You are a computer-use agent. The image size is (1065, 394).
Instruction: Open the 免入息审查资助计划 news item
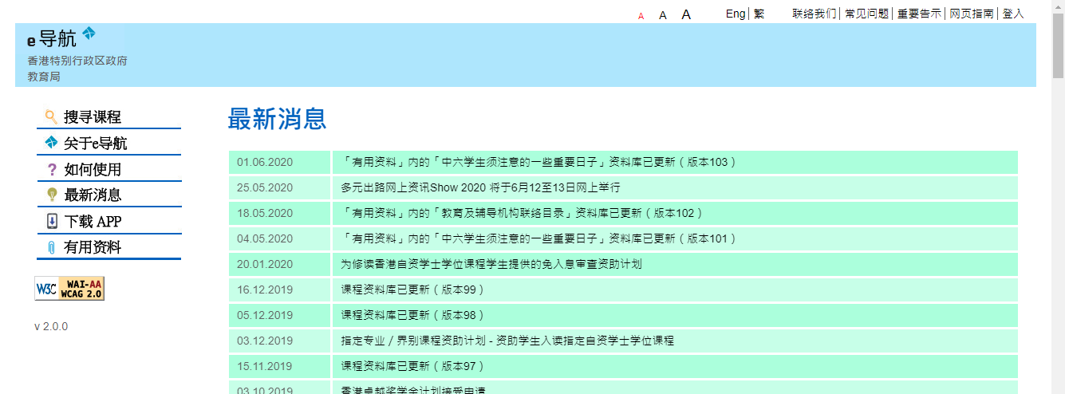click(491, 264)
